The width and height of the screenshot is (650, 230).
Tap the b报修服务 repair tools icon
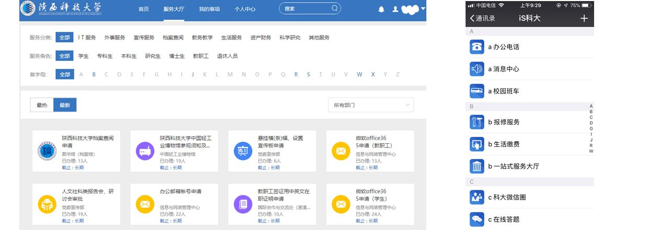477,122
